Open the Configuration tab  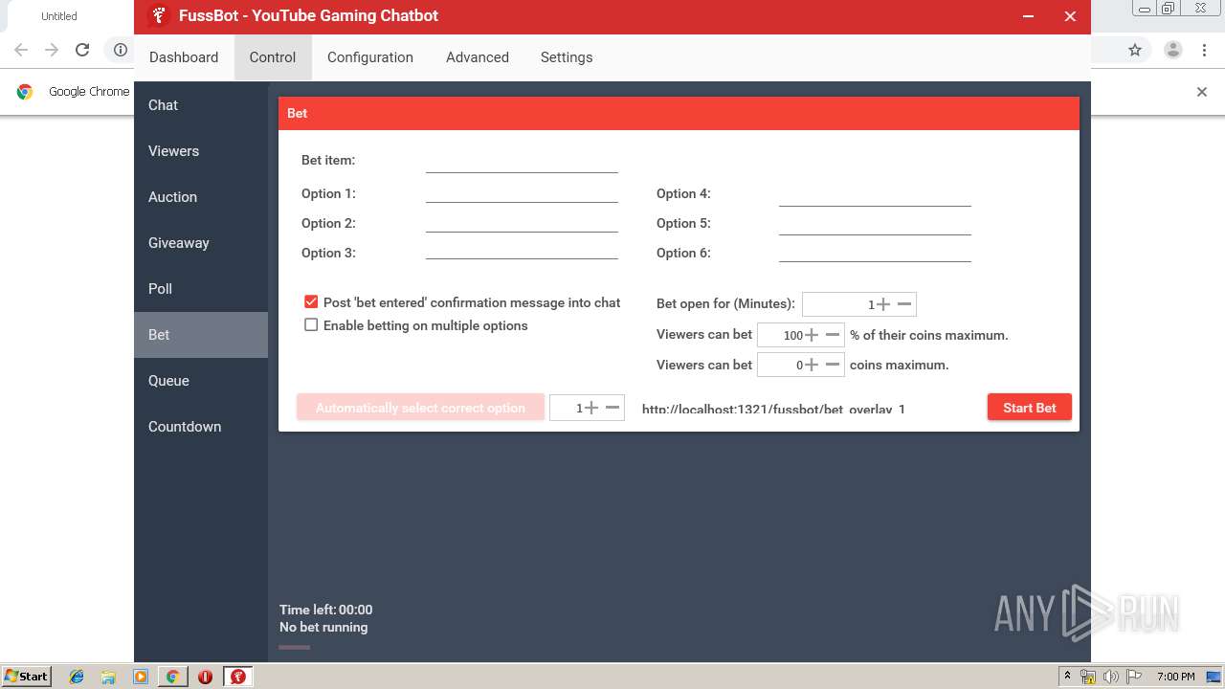click(x=370, y=57)
